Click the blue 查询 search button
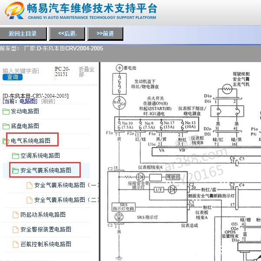This screenshot has width=261, height=261. point(13,77)
